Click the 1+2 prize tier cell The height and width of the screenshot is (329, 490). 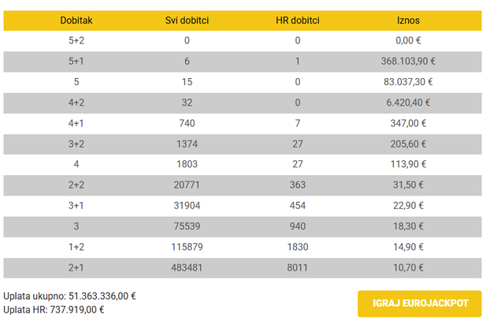click(x=75, y=246)
